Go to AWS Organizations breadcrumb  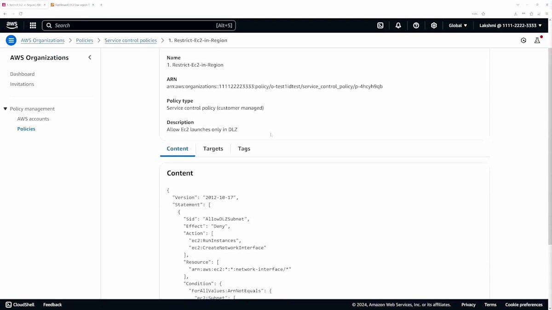pos(43,40)
